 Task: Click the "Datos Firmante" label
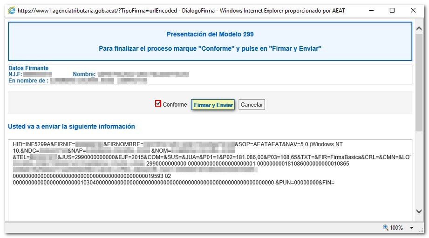pyautogui.click(x=28, y=68)
